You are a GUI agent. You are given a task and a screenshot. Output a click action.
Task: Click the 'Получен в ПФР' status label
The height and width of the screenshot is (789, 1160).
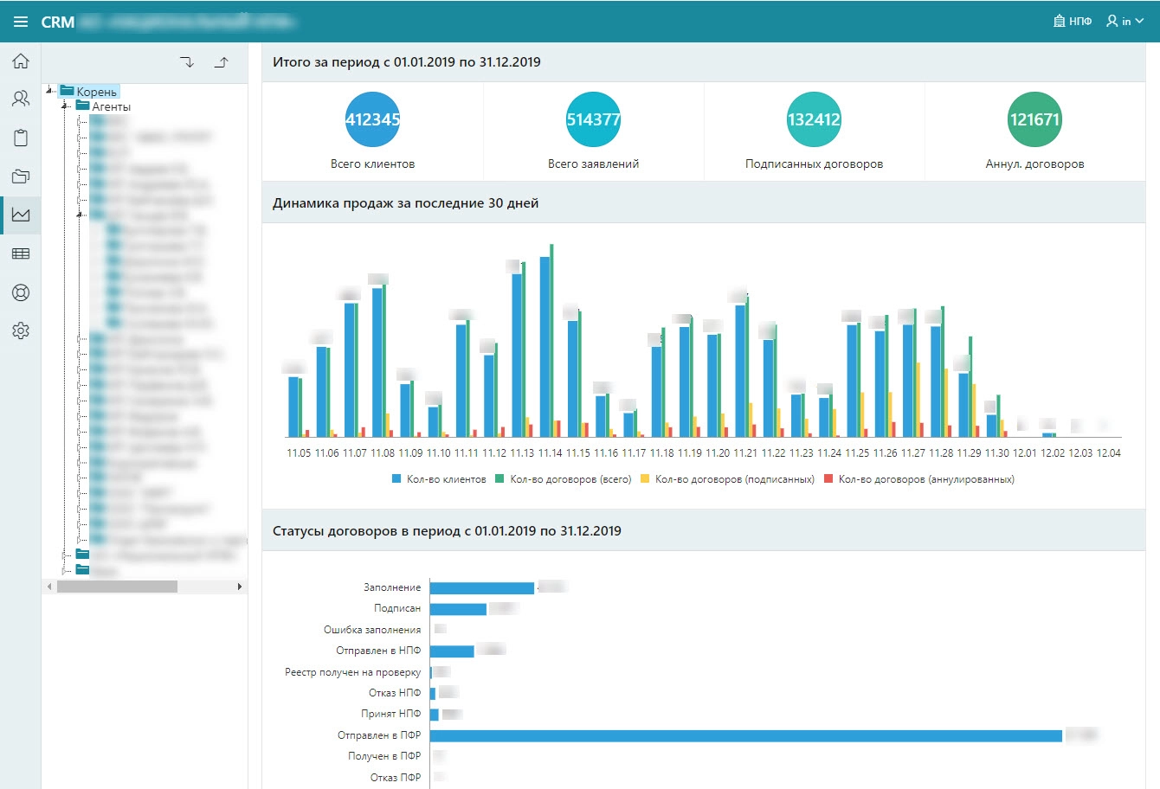[x=384, y=756]
